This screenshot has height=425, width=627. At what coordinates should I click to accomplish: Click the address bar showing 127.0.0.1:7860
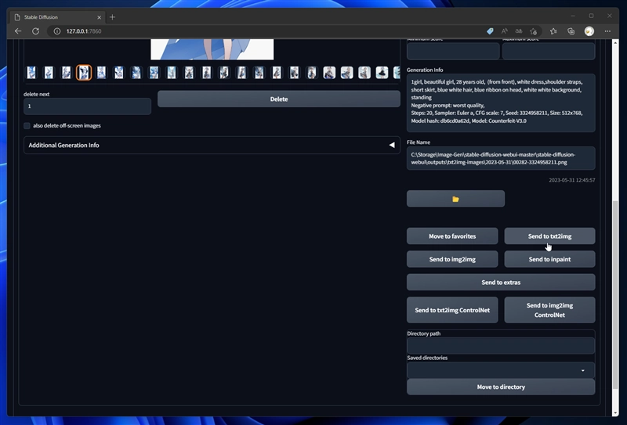point(268,31)
